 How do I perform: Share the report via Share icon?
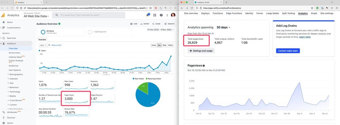click(x=156, y=24)
